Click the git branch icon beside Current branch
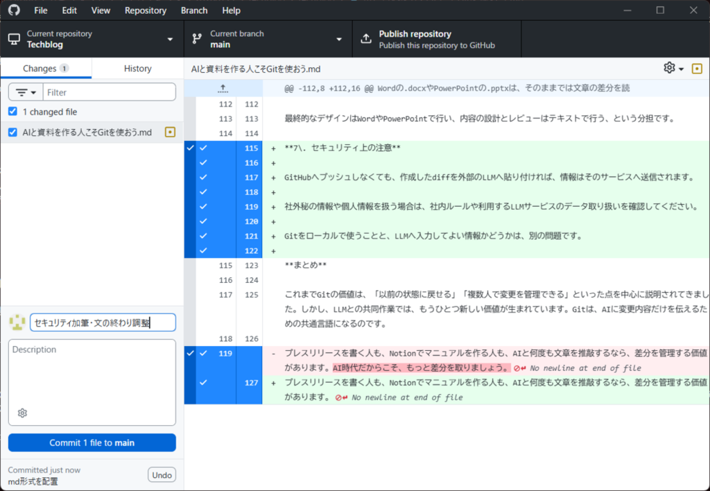 pos(196,39)
